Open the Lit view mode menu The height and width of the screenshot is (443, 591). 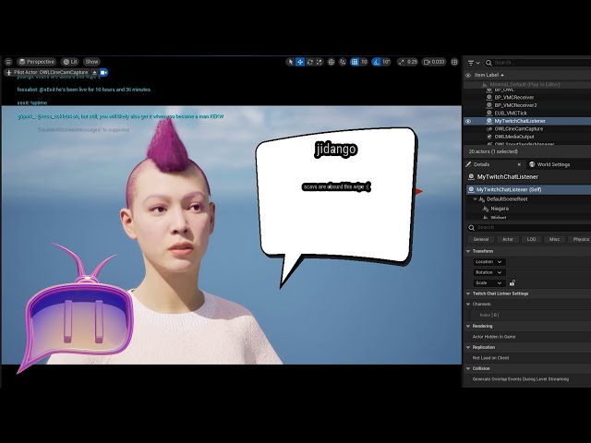[x=70, y=62]
